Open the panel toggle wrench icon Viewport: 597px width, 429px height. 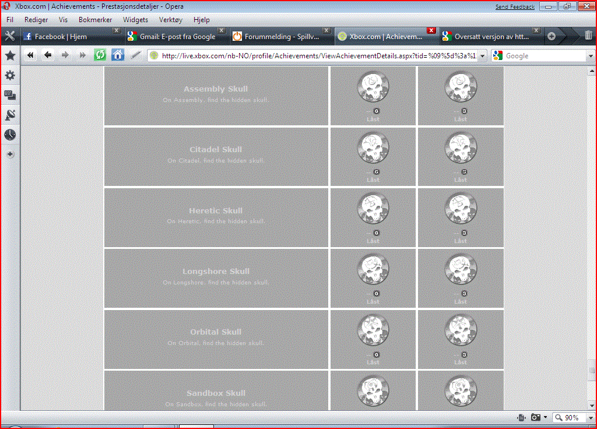click(10, 37)
